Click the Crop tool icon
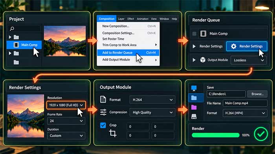This screenshot has width=275, height=154. click(x=113, y=133)
